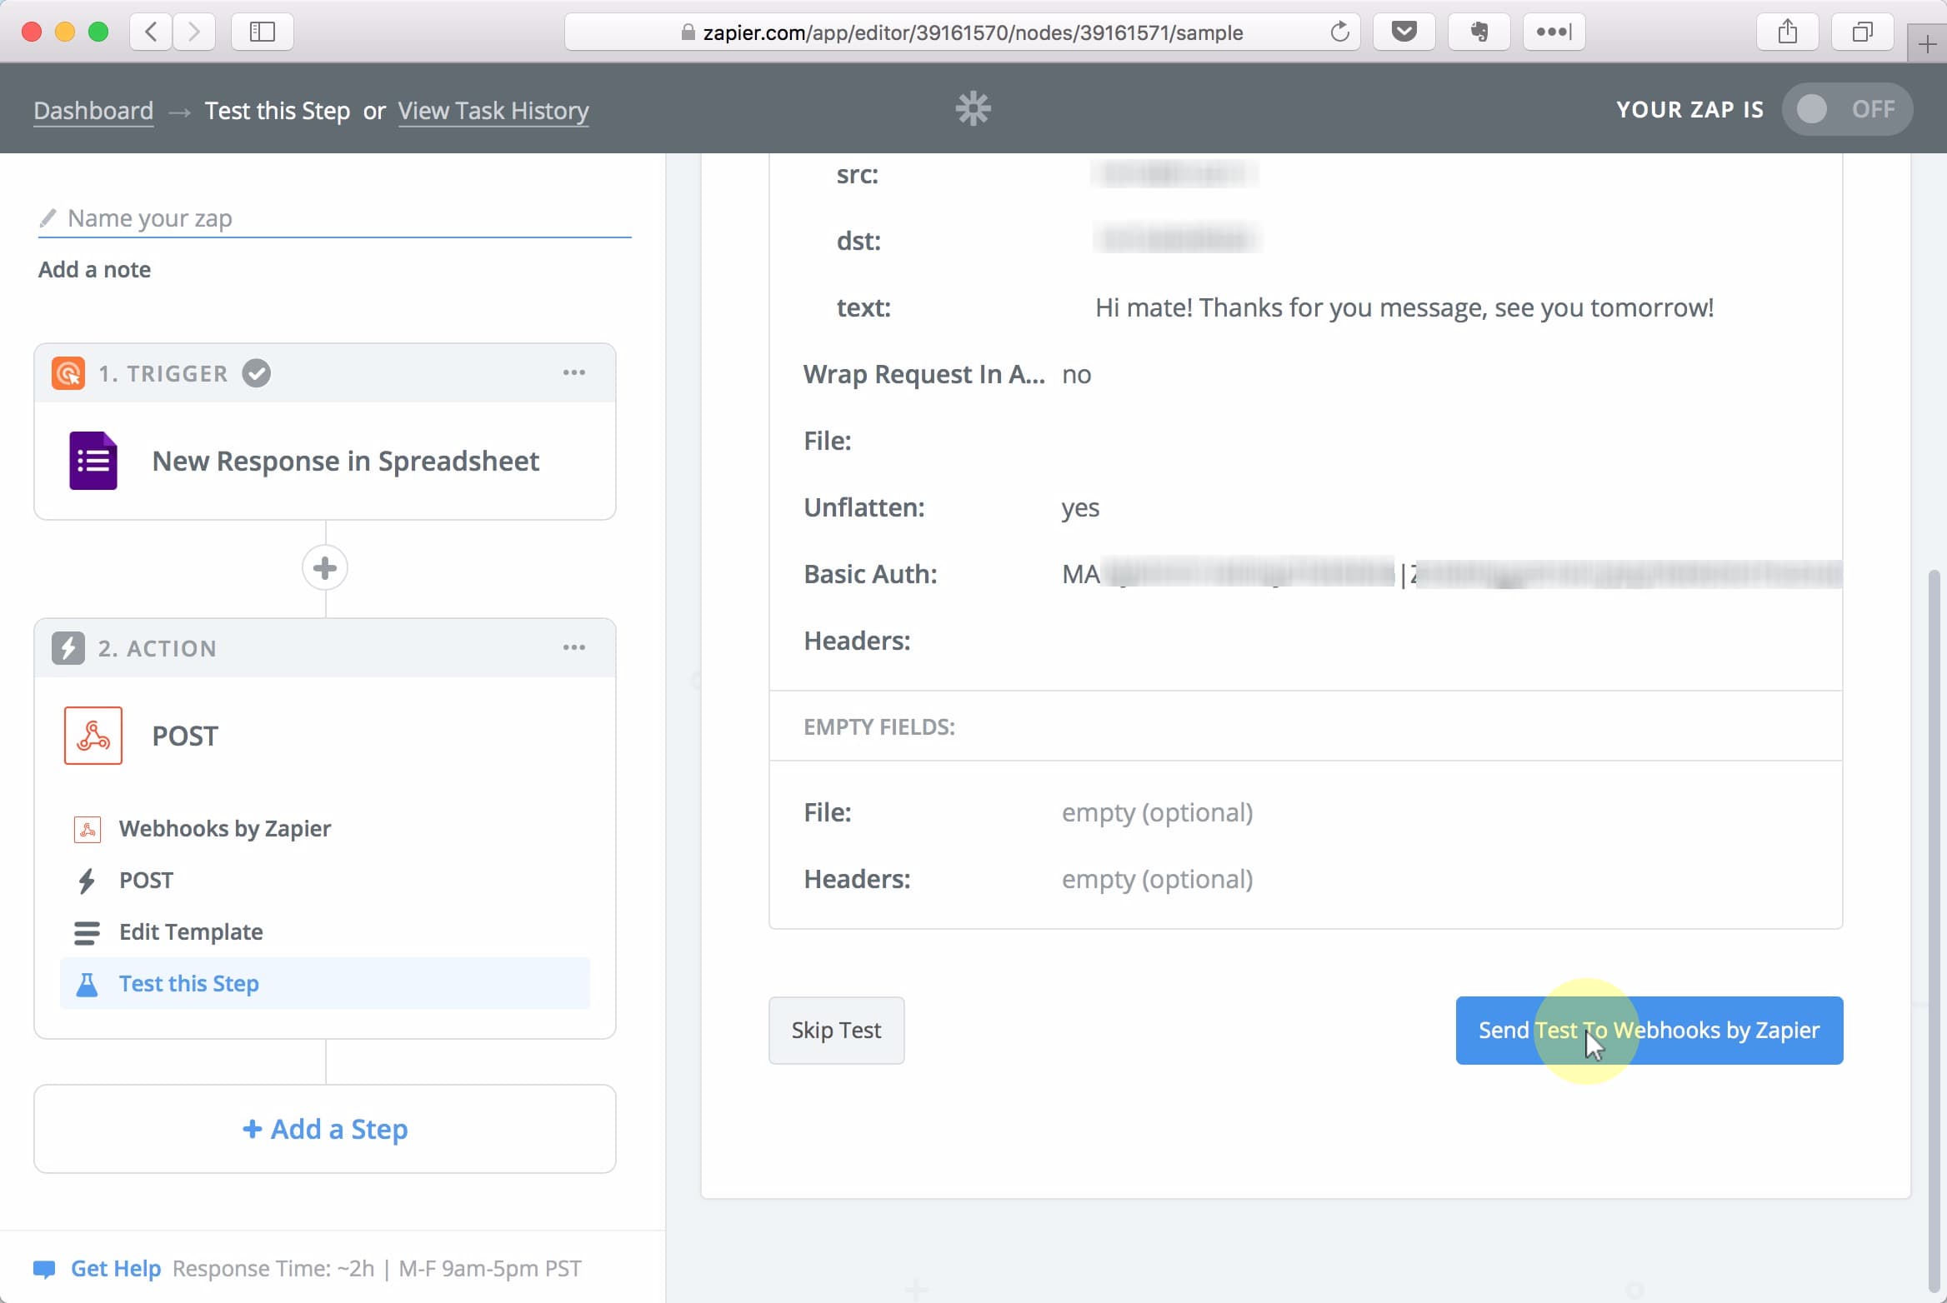
Task: Click the Google Forms purple icon
Action: point(93,461)
